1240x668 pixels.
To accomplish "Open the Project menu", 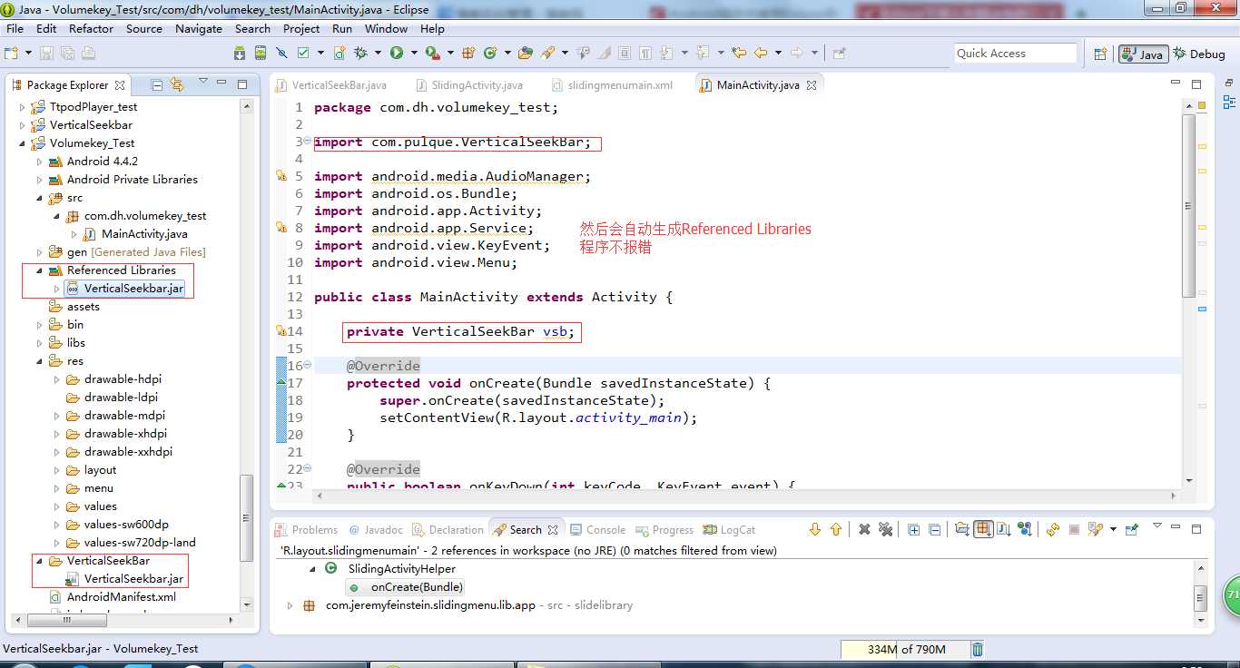I will (301, 28).
